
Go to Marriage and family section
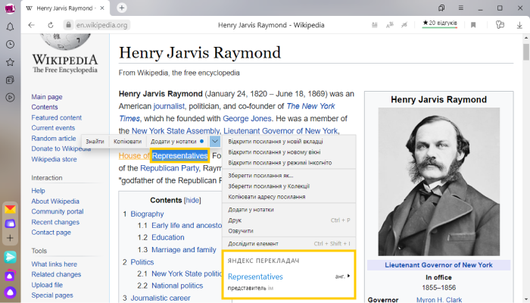[183, 249]
